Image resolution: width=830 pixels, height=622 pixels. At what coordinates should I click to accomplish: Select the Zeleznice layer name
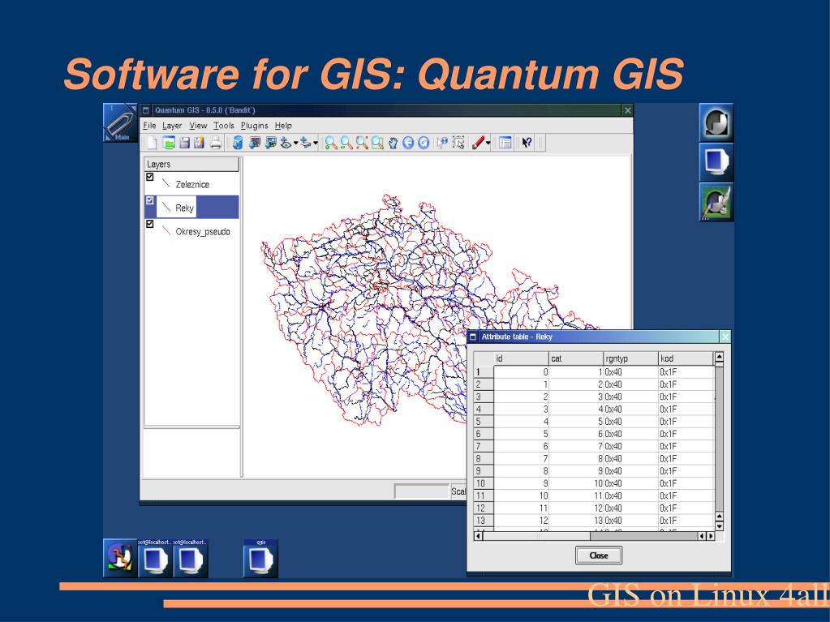pyautogui.click(x=192, y=185)
